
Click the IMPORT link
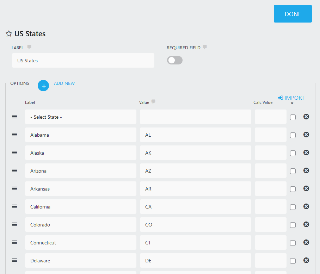(x=291, y=98)
